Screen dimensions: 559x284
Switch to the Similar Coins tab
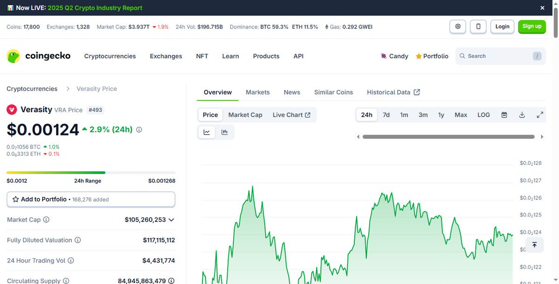(333, 92)
